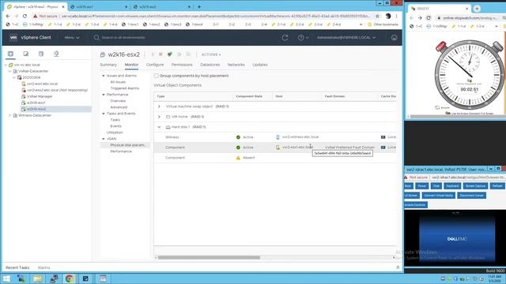The height and width of the screenshot is (284, 506).
Task: Collapse the Tasks and Events section
Action: [x=104, y=114]
